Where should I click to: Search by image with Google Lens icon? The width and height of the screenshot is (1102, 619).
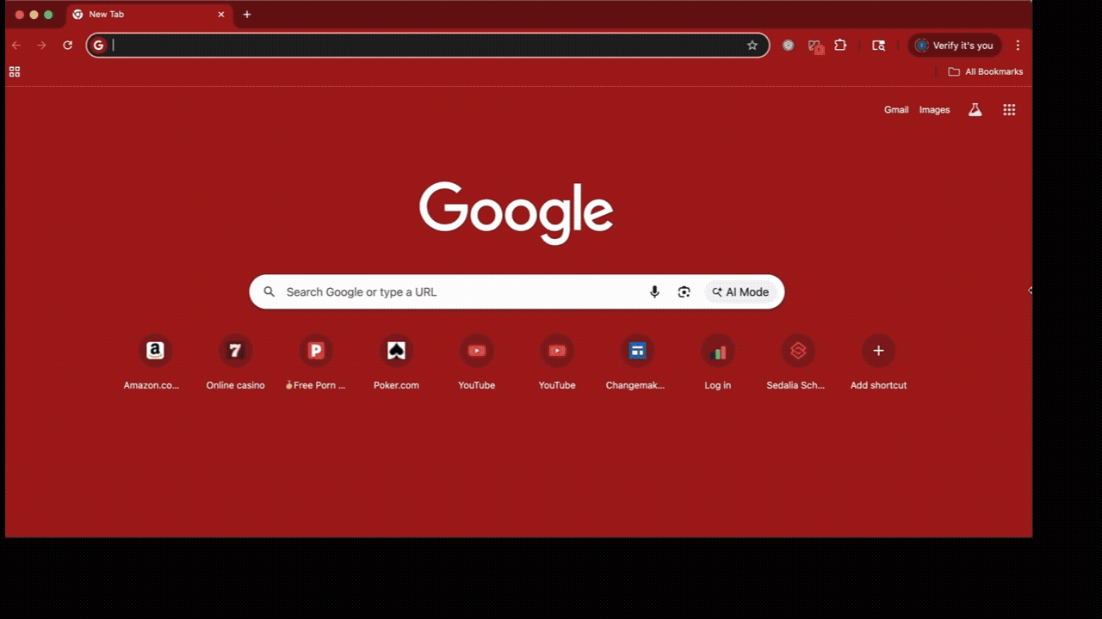[684, 292]
